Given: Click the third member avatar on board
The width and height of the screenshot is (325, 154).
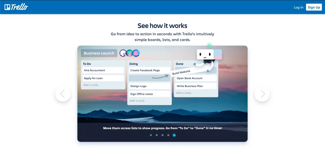Looking at the screenshot, I should (x=136, y=53).
